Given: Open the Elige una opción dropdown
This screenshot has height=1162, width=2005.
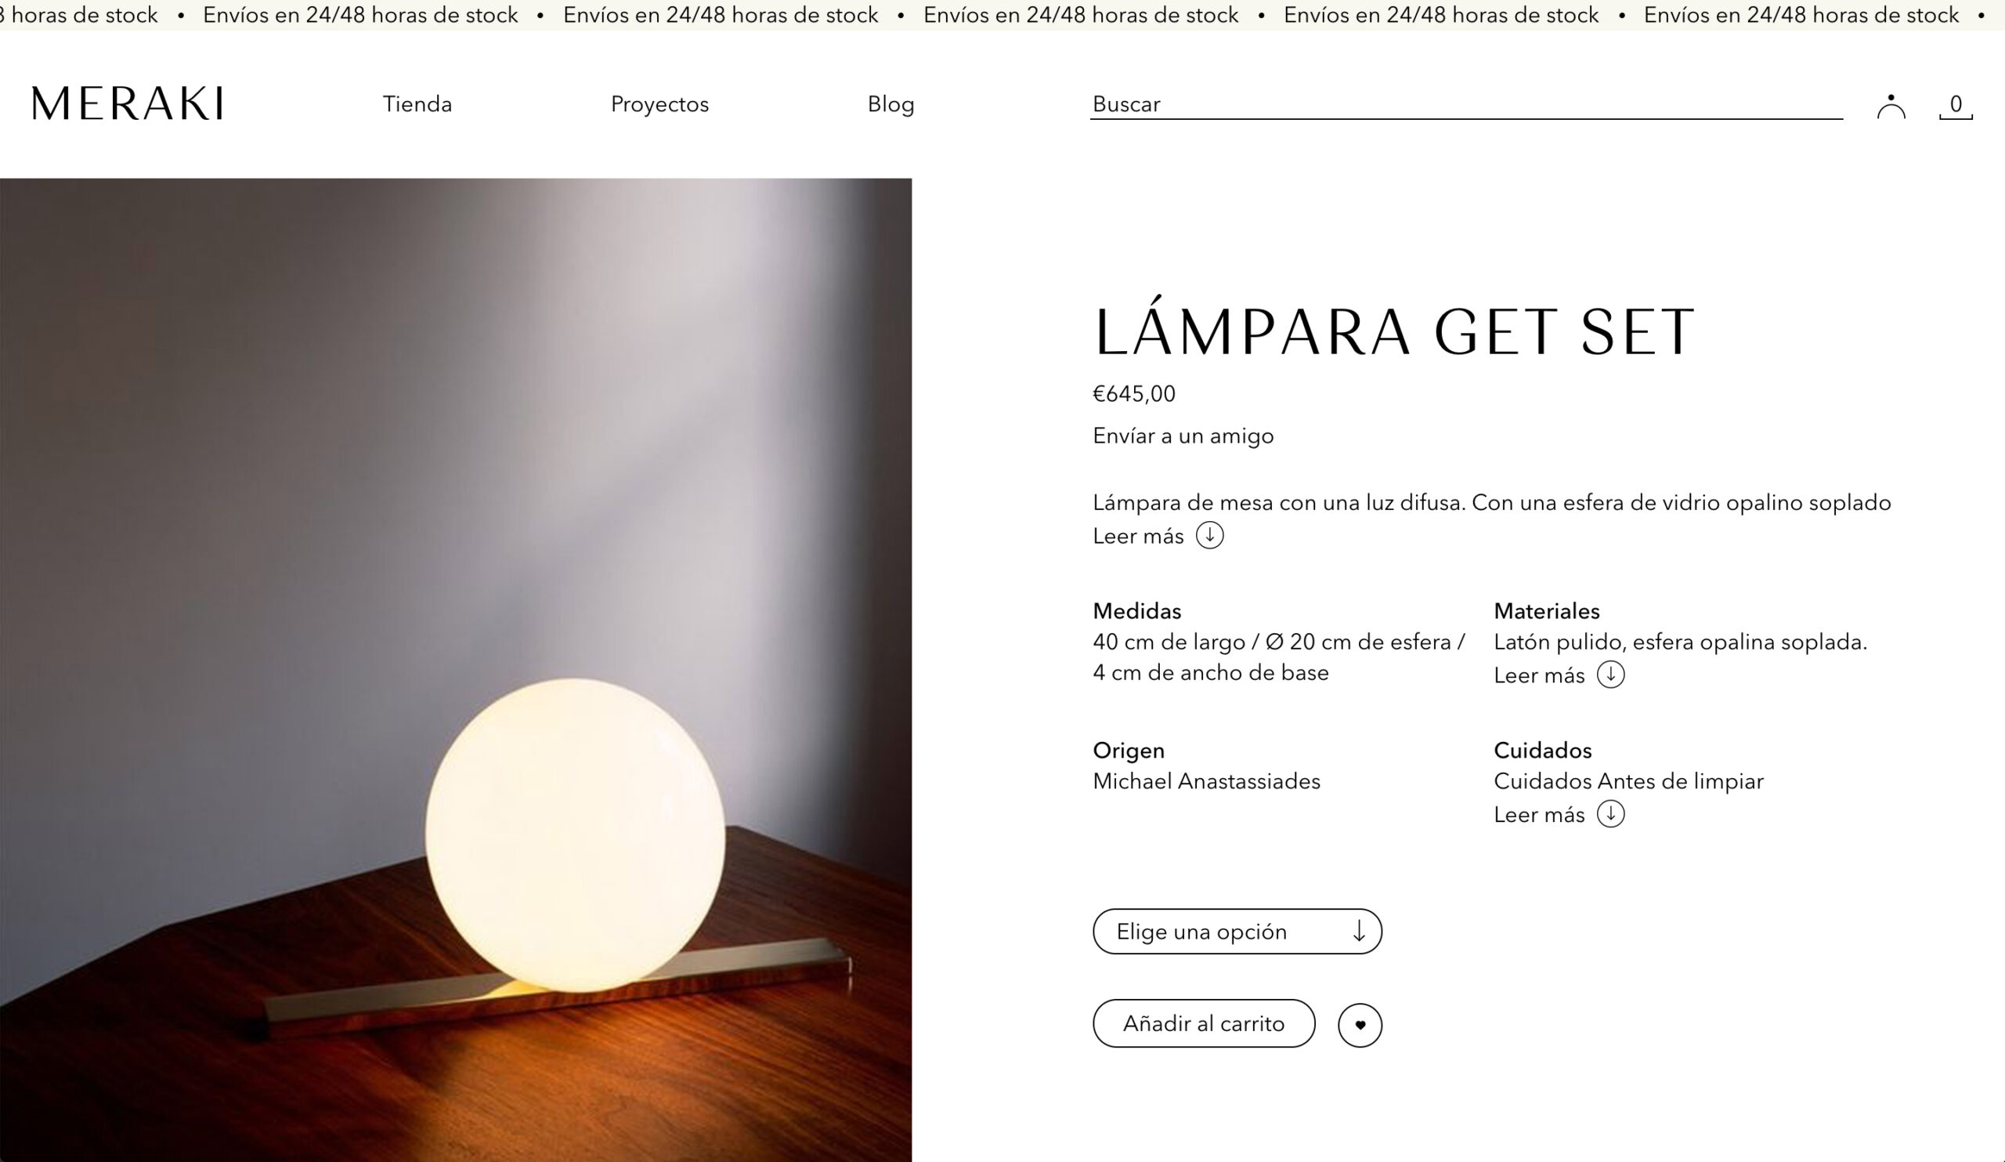Looking at the screenshot, I should point(1237,931).
